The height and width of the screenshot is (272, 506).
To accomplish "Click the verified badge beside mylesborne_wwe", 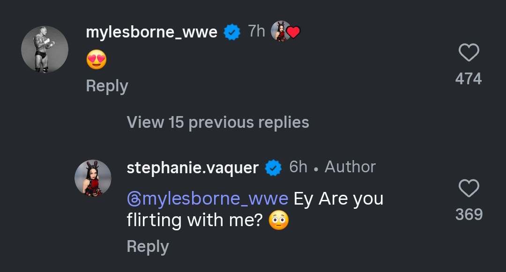I will (x=232, y=32).
